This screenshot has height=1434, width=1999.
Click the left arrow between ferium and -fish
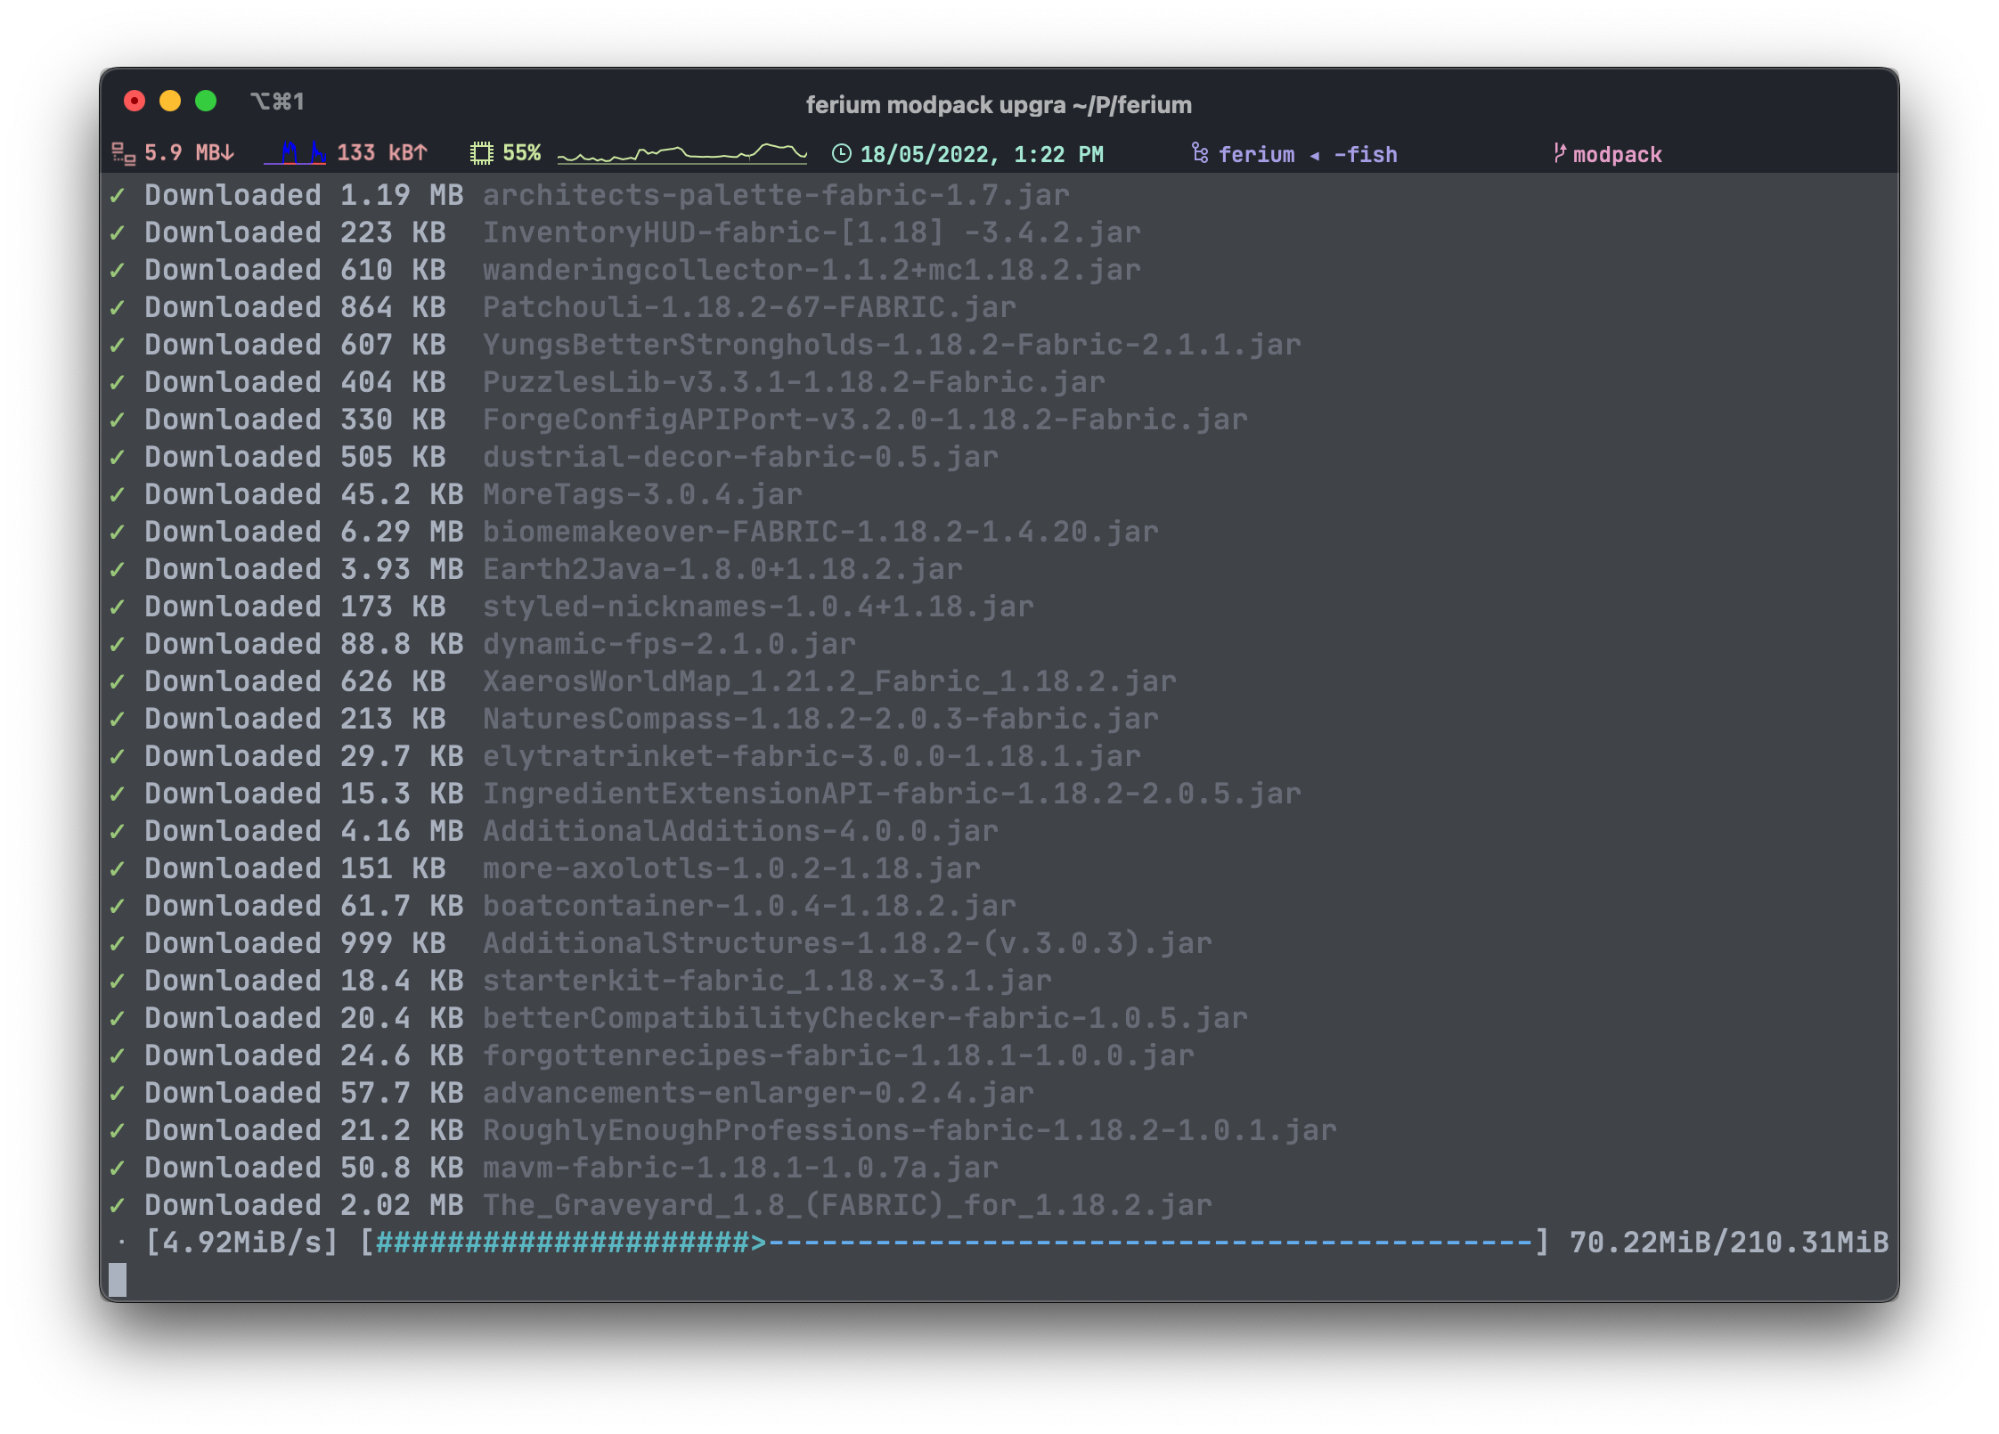click(x=1314, y=155)
